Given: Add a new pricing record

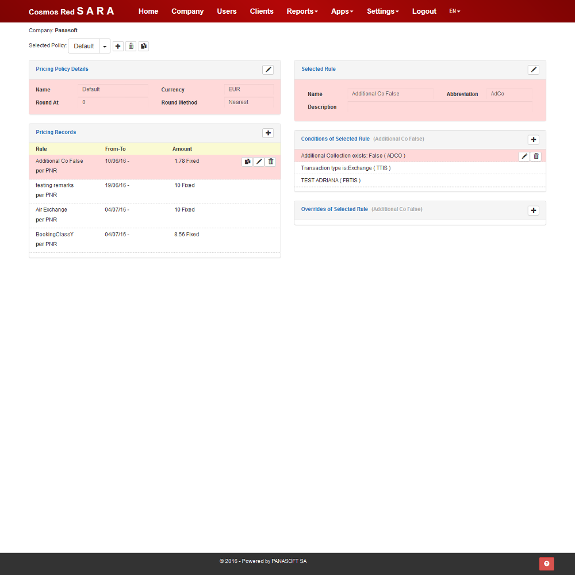Looking at the screenshot, I should 268,133.
